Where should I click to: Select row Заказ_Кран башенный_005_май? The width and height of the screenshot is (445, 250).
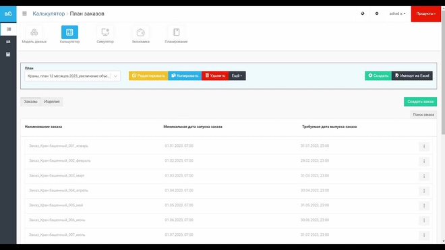[229, 206]
